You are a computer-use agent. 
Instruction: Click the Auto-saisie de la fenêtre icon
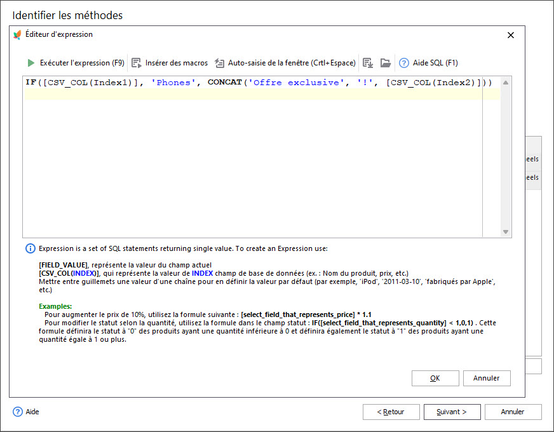(219, 63)
